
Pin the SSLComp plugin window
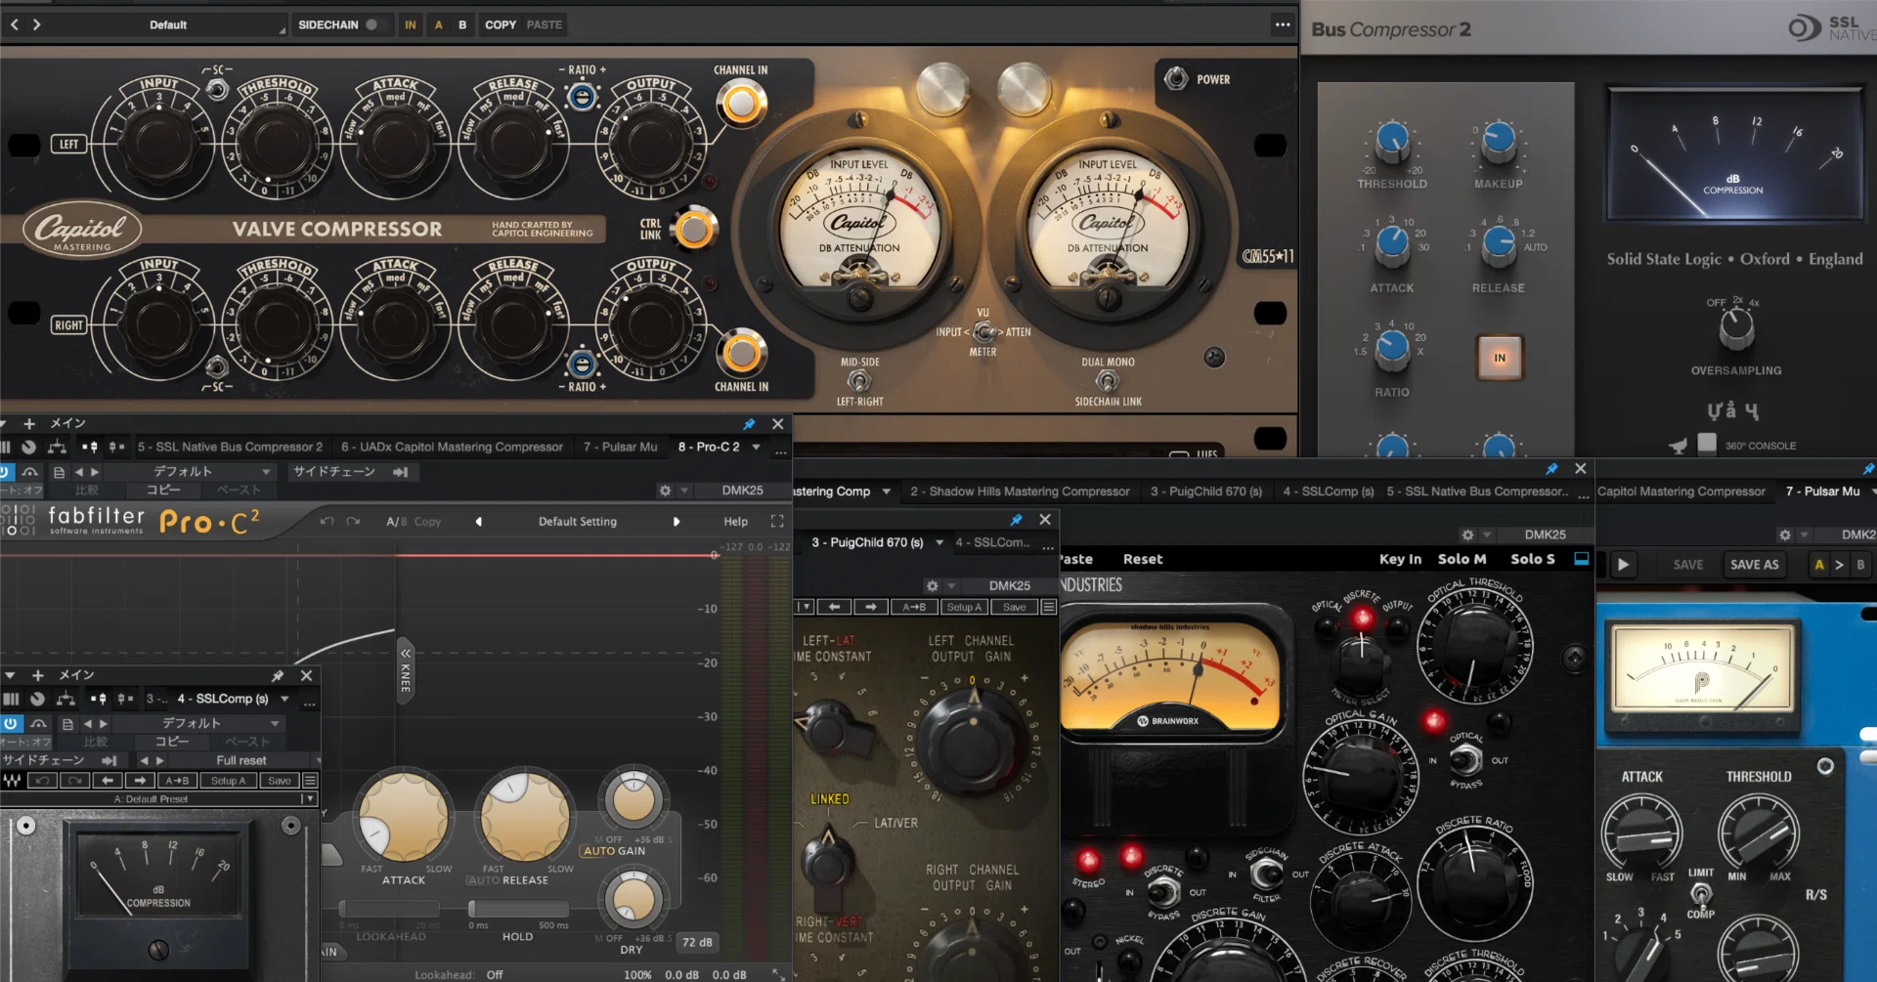coord(278,675)
